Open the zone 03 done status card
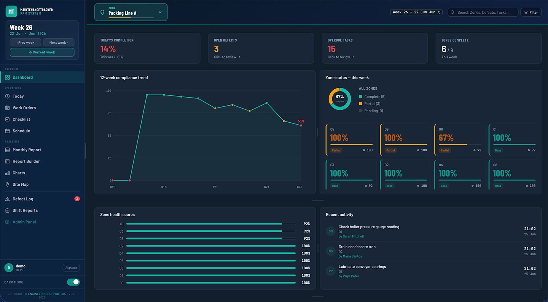Screen dimensions: 548x302 tap(351, 175)
